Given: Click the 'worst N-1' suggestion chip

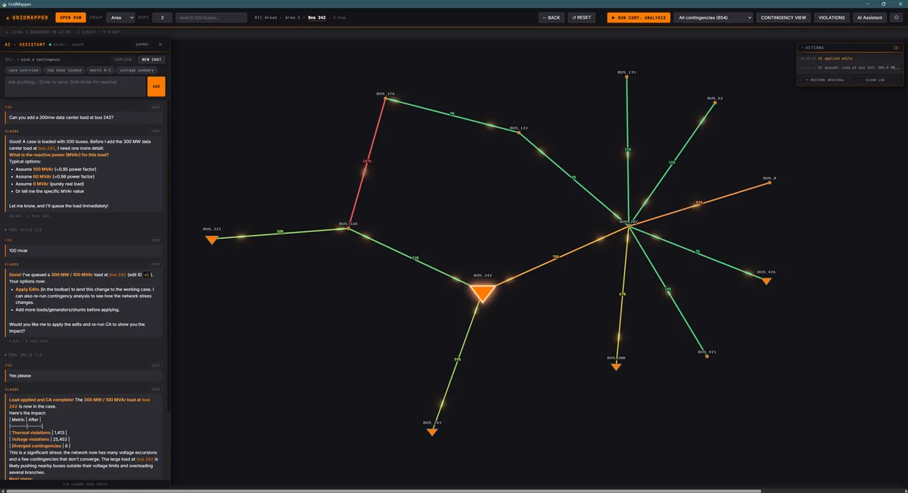Looking at the screenshot, I should pyautogui.click(x=100, y=70).
